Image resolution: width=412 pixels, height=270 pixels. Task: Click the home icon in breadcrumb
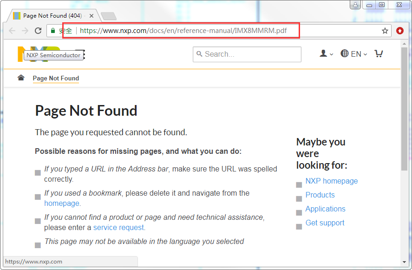(21, 78)
